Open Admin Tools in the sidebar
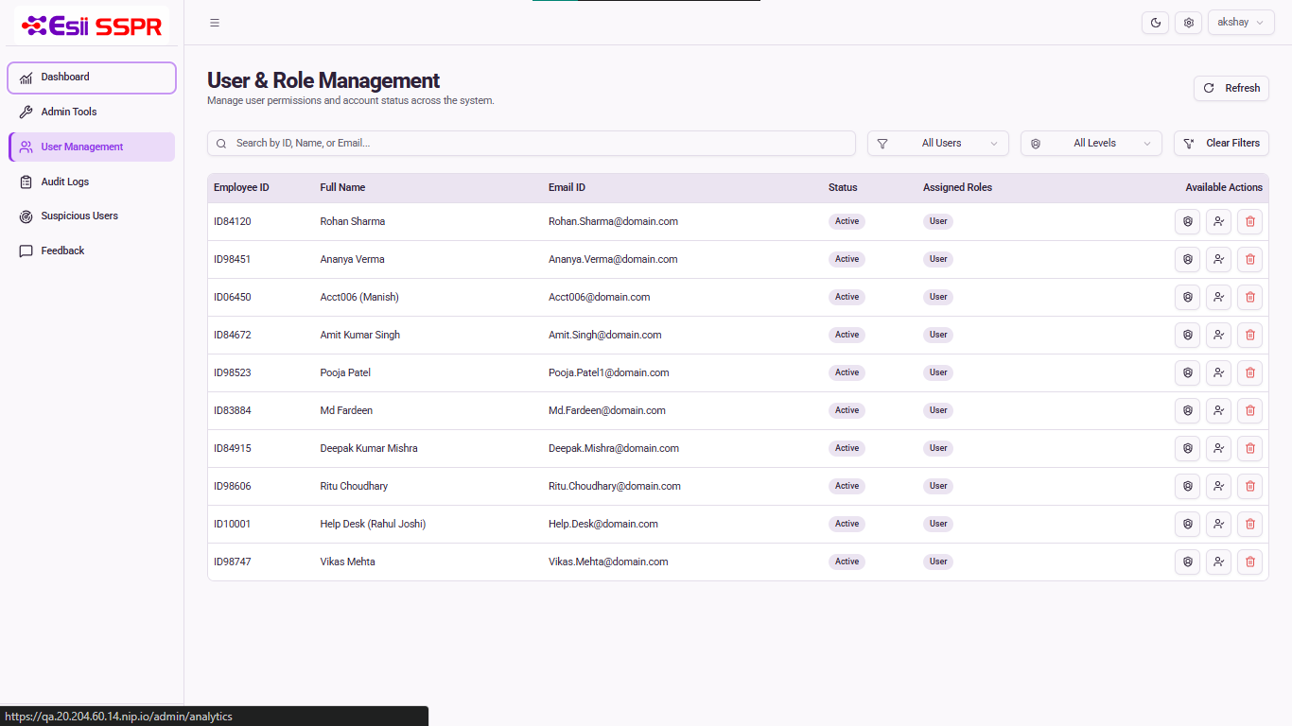 [92, 112]
